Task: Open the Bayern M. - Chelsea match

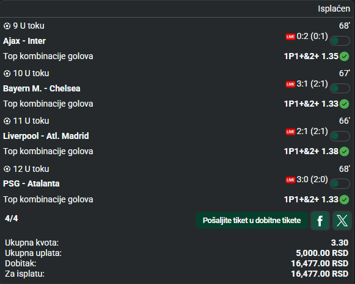Action: pos(42,88)
